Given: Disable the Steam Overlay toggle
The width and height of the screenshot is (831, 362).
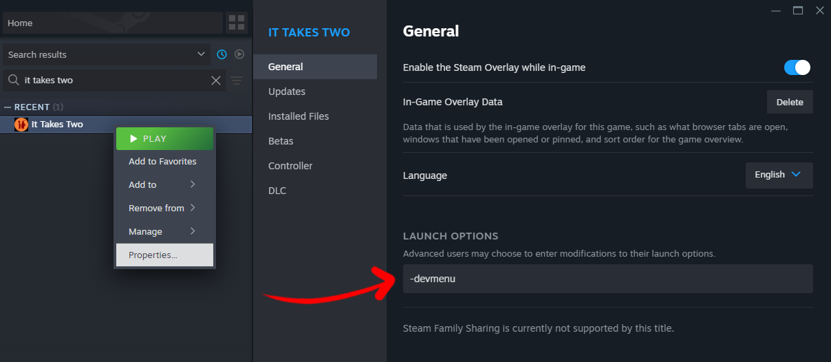Looking at the screenshot, I should [797, 67].
